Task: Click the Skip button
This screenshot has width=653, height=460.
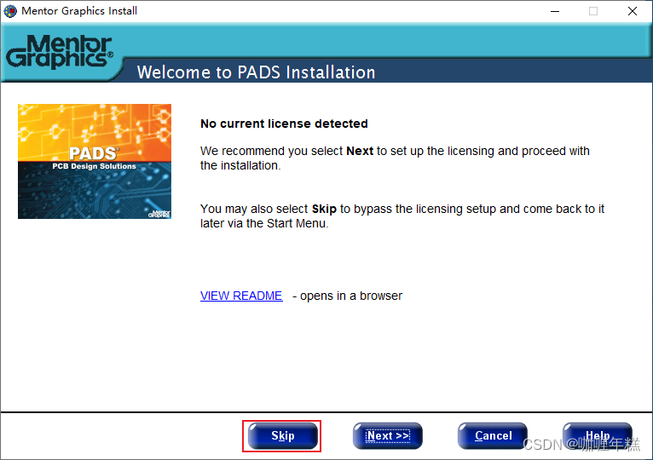Action: click(283, 436)
